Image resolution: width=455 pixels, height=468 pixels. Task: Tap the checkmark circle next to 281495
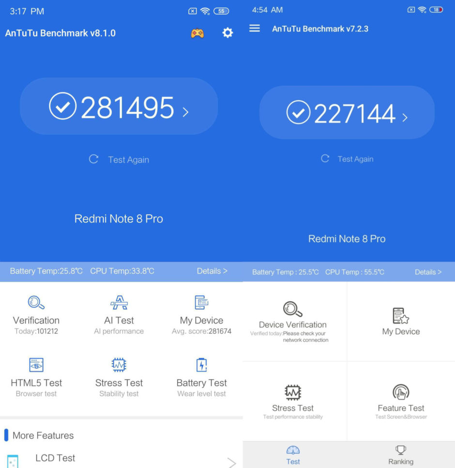[62, 106]
